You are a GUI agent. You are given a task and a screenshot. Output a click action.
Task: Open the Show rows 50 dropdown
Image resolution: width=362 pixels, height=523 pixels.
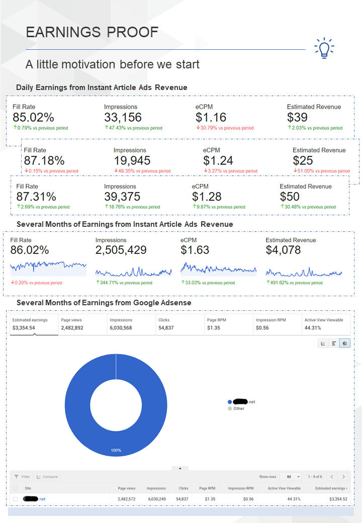(290, 477)
